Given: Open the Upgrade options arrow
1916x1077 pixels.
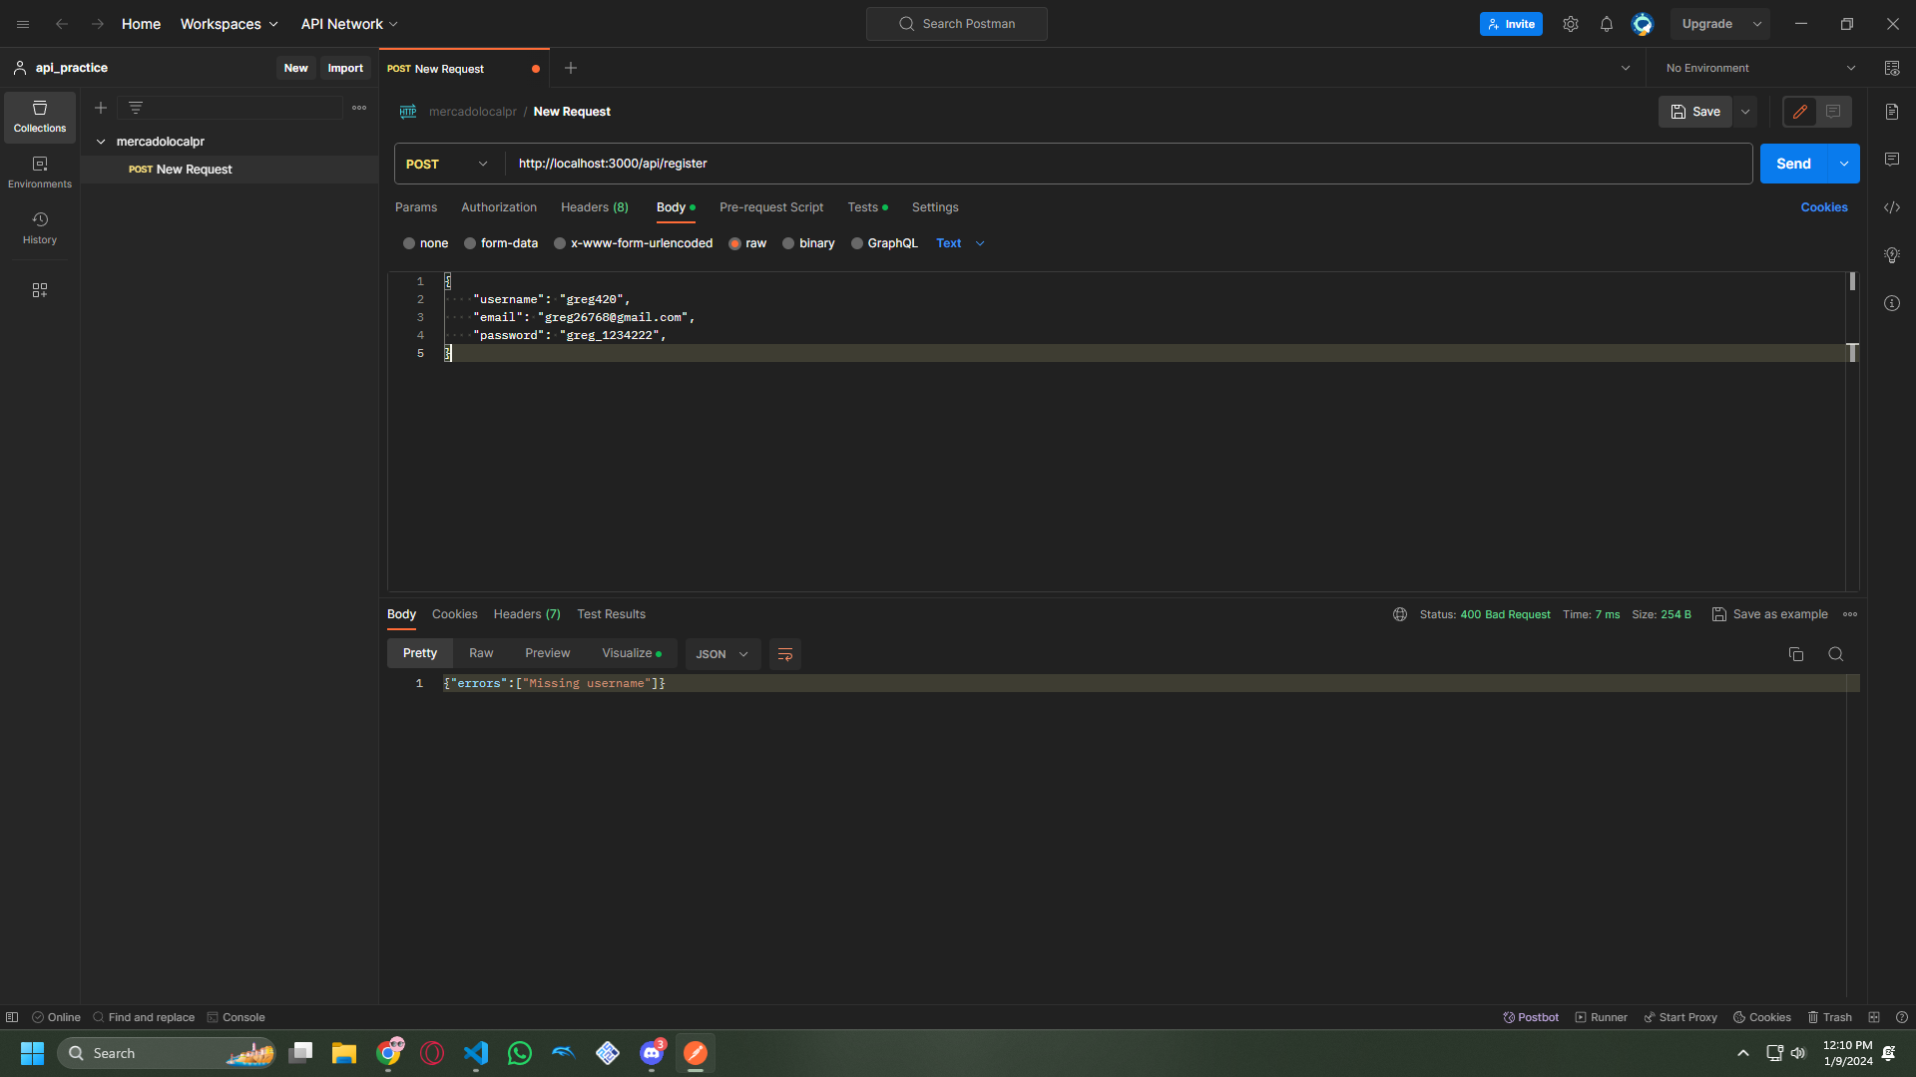Looking at the screenshot, I should 1757,24.
